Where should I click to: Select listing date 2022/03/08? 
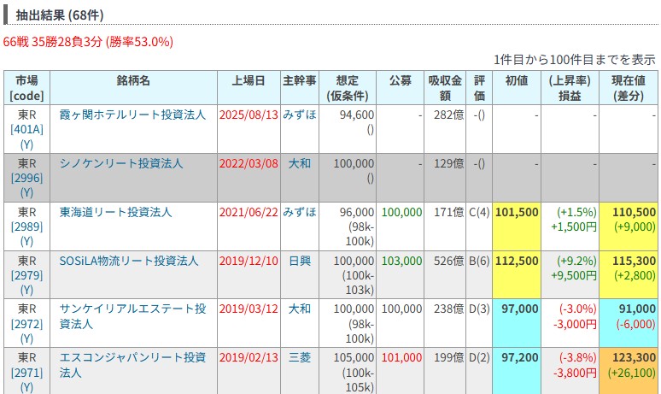click(x=249, y=163)
